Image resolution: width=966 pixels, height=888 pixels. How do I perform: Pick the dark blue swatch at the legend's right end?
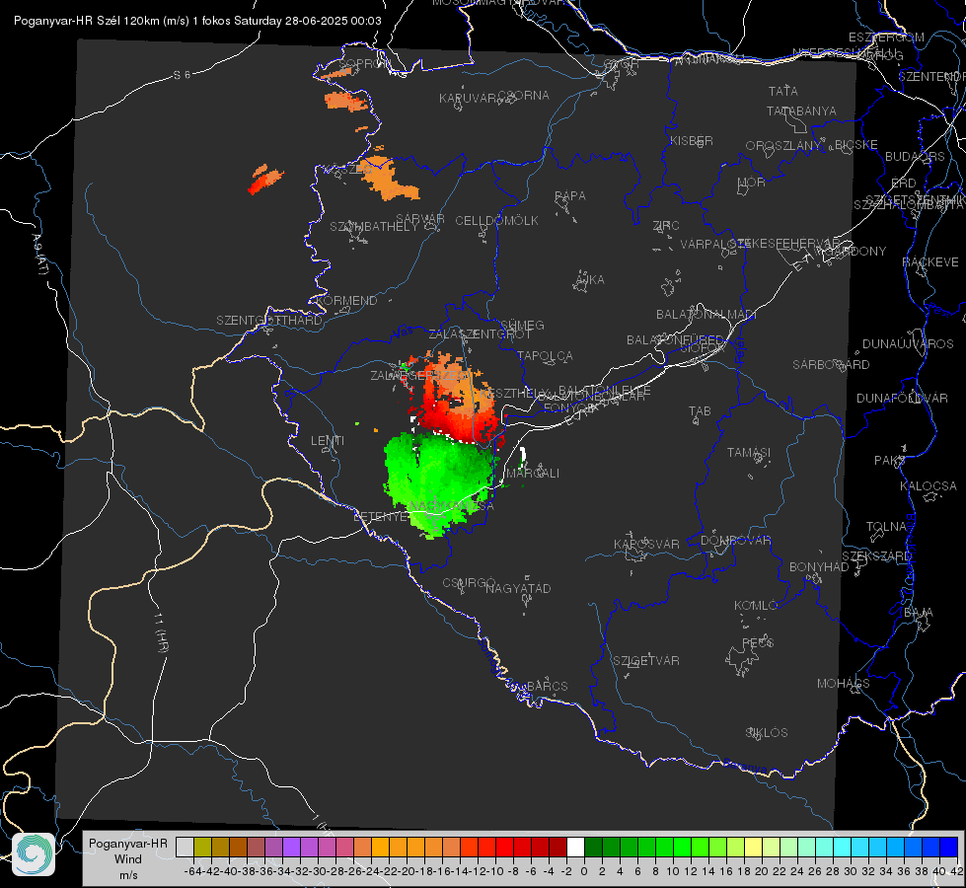click(949, 847)
